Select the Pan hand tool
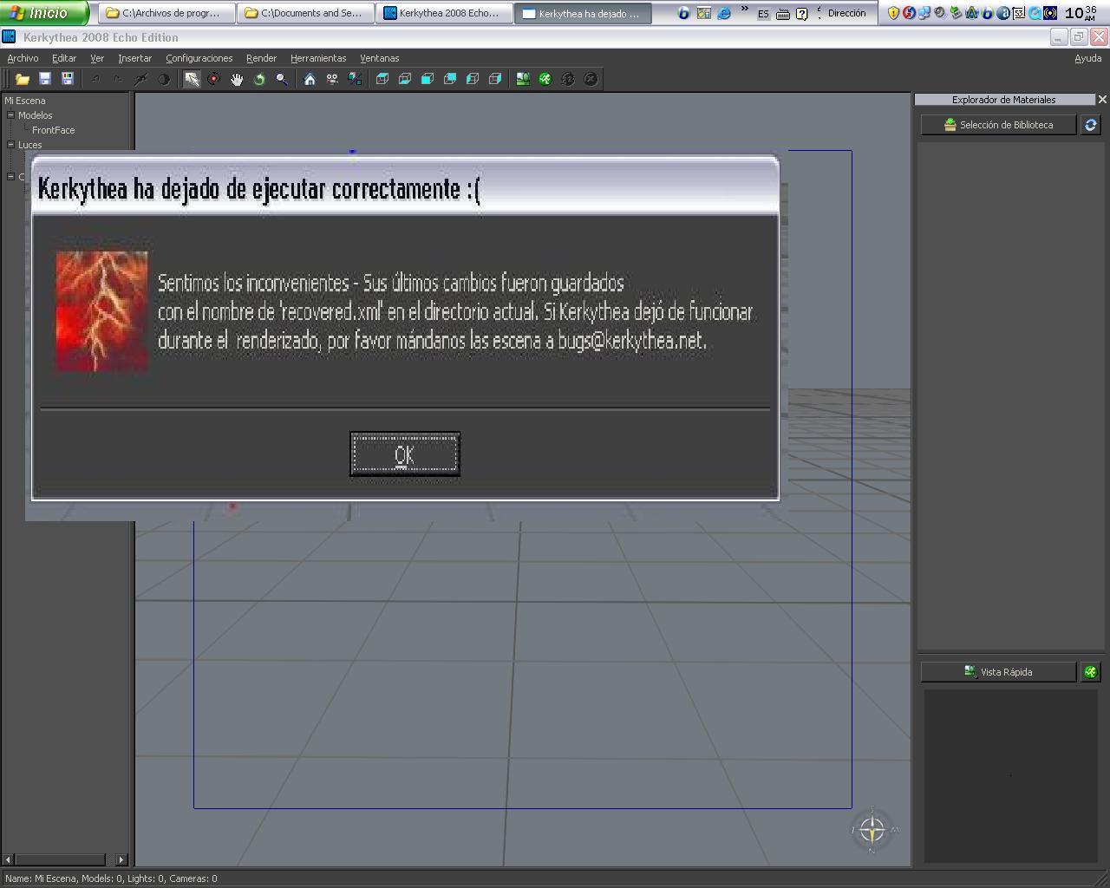The width and height of the screenshot is (1110, 888). coord(237,79)
